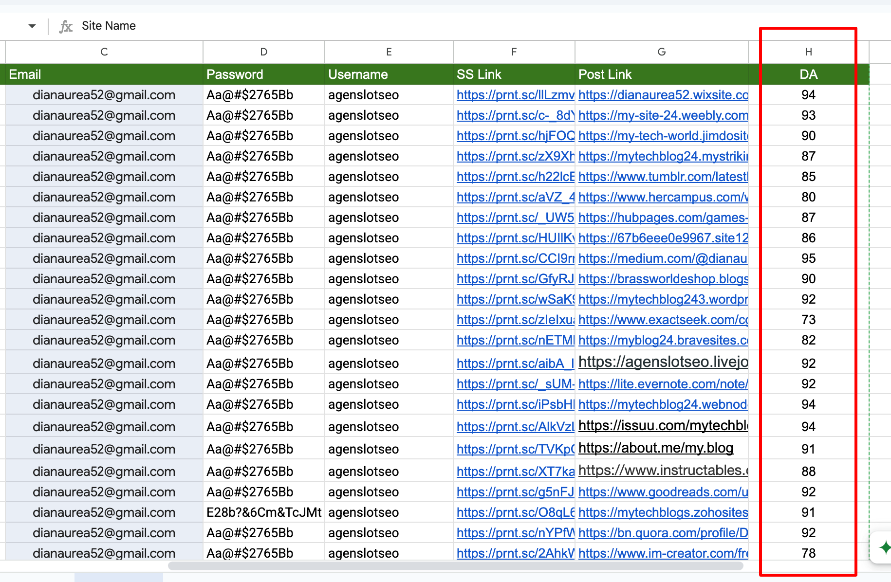
Task: Select the password cell E28b?&6Cm&TcJMt
Action: point(263,512)
